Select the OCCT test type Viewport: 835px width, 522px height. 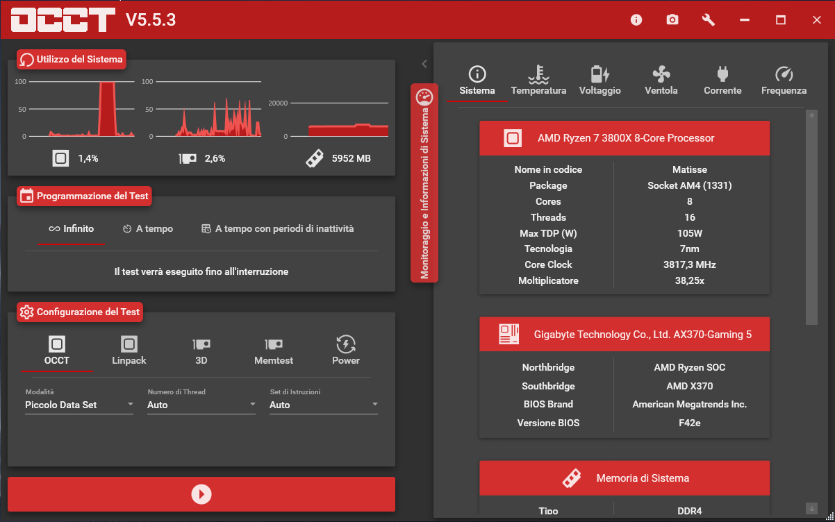tap(57, 351)
